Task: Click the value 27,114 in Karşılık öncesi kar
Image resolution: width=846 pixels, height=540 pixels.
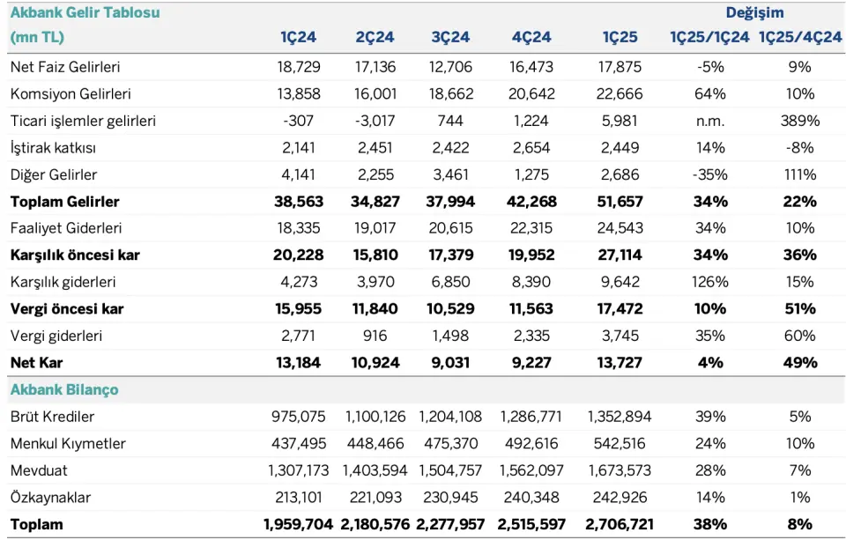Action: pos(620,255)
